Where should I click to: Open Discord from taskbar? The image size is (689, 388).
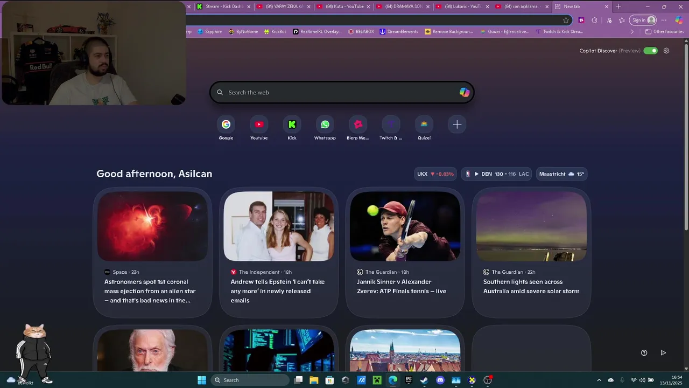tap(440, 380)
